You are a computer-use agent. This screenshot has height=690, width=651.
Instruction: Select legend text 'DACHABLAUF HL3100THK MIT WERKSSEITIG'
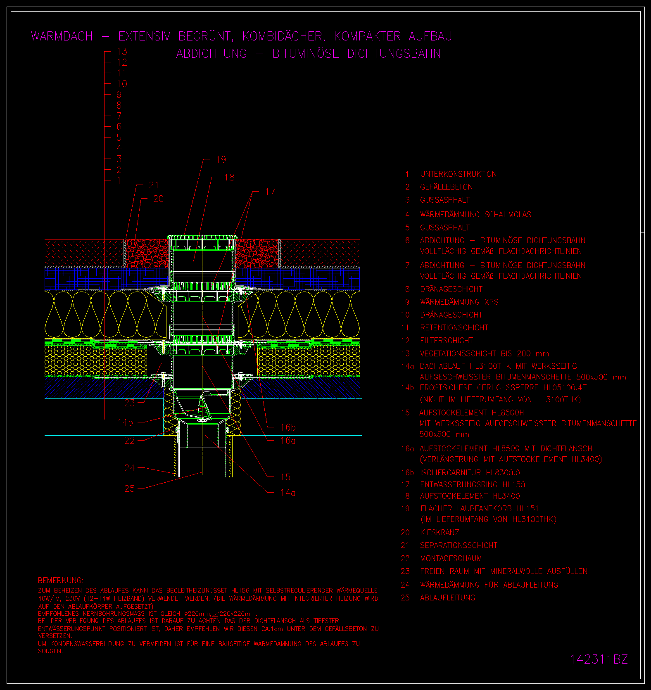click(x=498, y=366)
